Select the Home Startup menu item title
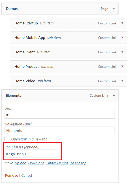This screenshot has width=129, height=185. click(26, 23)
